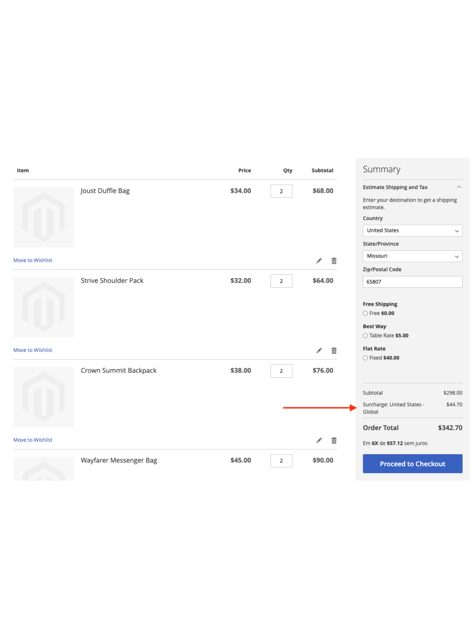Viewport: 475px width, 633px height.
Task: Click Proceed to Checkout button
Action: coord(412,464)
